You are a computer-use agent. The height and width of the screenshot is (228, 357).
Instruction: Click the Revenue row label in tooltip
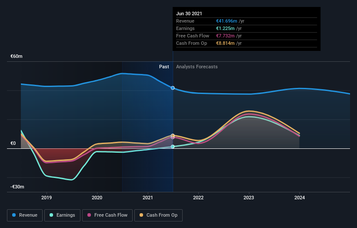(185, 21)
